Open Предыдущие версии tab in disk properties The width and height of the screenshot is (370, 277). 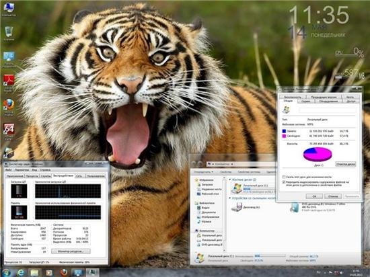click(x=324, y=97)
